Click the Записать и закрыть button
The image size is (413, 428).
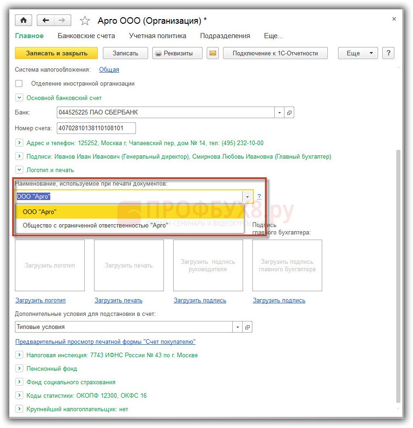(x=56, y=53)
